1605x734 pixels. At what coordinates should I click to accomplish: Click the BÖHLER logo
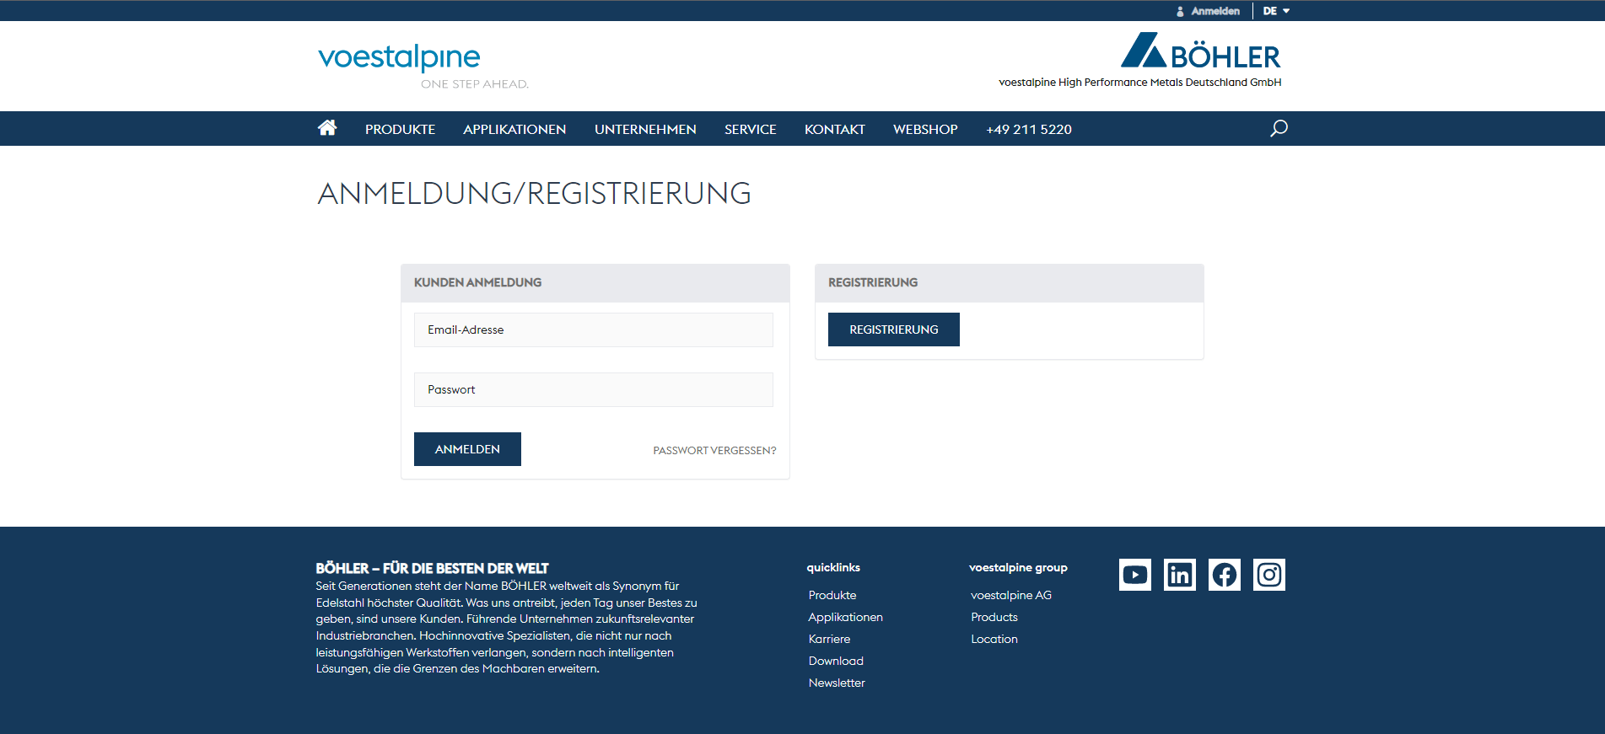tap(1200, 51)
